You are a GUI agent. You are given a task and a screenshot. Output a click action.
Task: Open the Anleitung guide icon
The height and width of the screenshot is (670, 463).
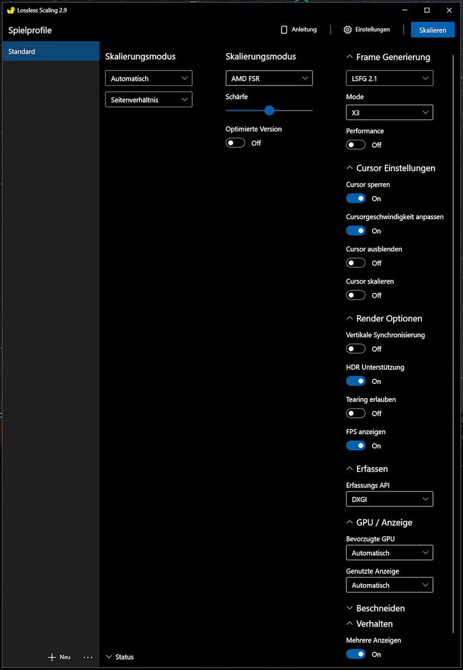pyautogui.click(x=284, y=30)
